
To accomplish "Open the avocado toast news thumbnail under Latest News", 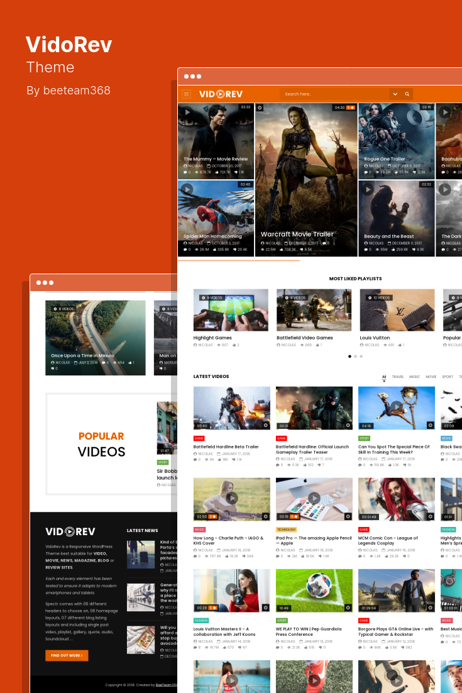I will pyautogui.click(x=141, y=640).
